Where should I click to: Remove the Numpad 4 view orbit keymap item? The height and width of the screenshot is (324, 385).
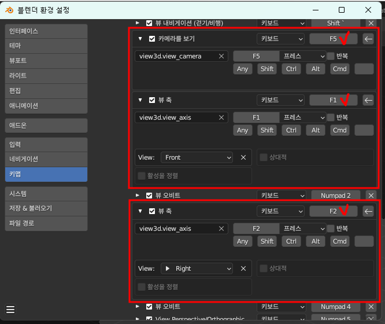pyautogui.click(x=371, y=307)
